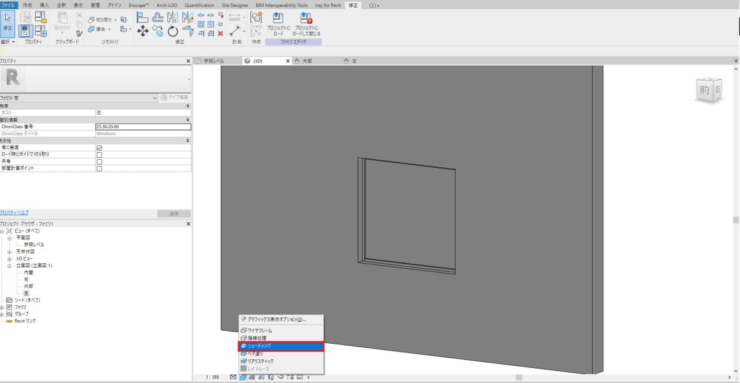Open the 表示 ribbon tab
The width and height of the screenshot is (740, 383).
(x=78, y=5)
